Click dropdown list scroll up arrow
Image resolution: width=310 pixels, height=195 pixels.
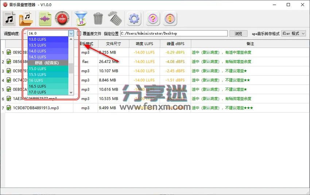click(x=71, y=39)
